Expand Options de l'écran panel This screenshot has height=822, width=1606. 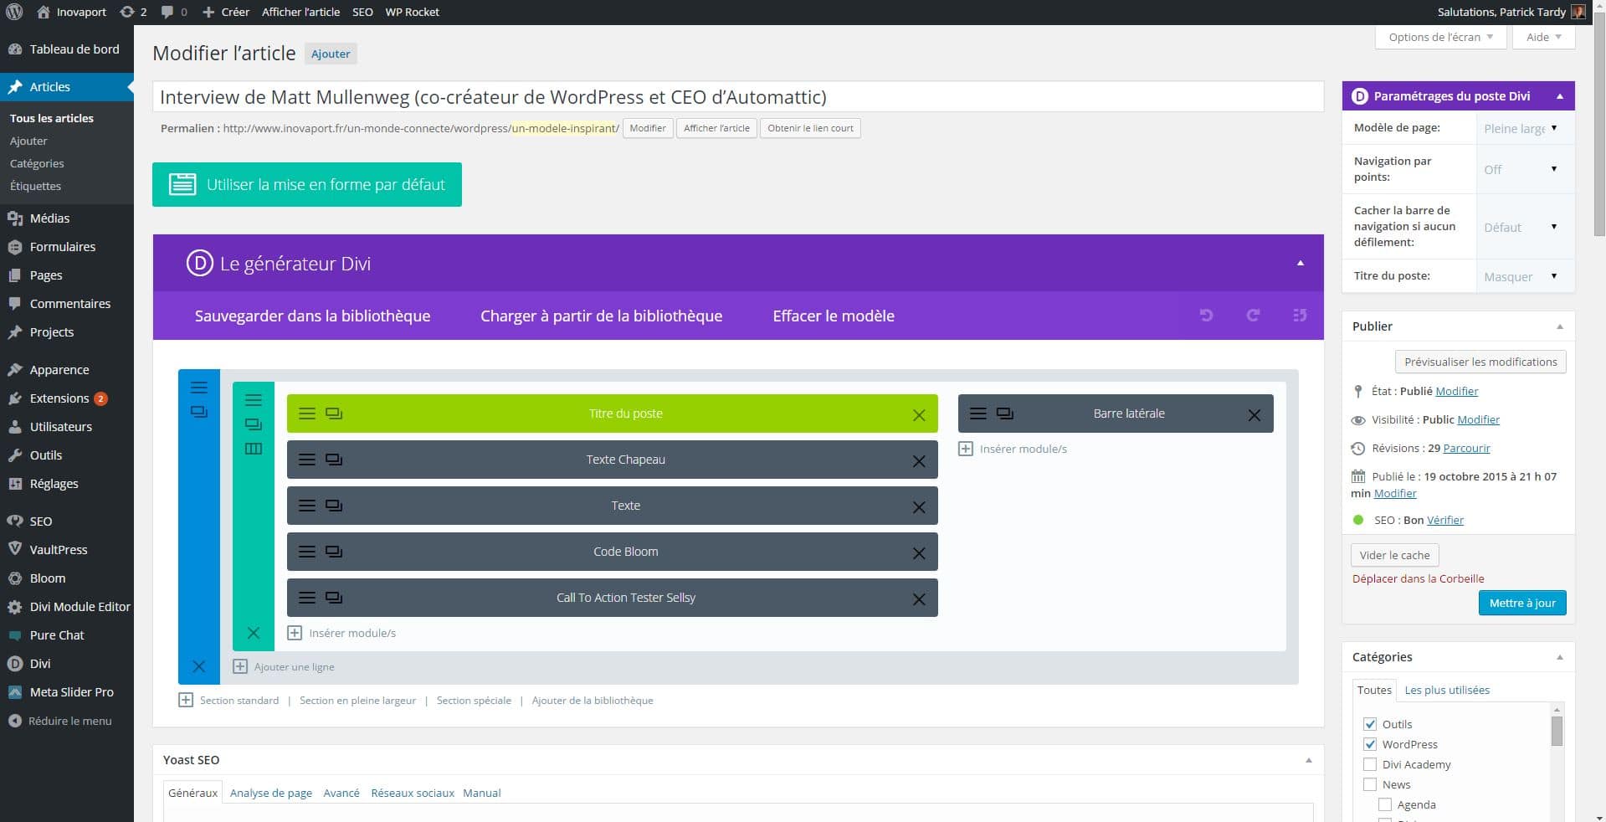click(x=1440, y=37)
